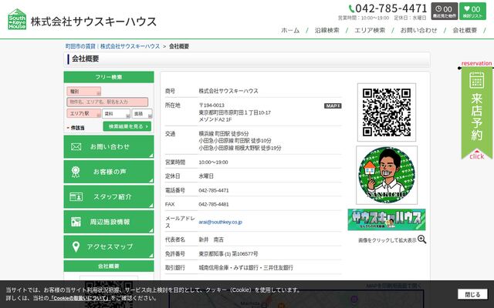Open 会社概要 in top navigation
Viewport: 494px width, 308px height.
(465, 30)
